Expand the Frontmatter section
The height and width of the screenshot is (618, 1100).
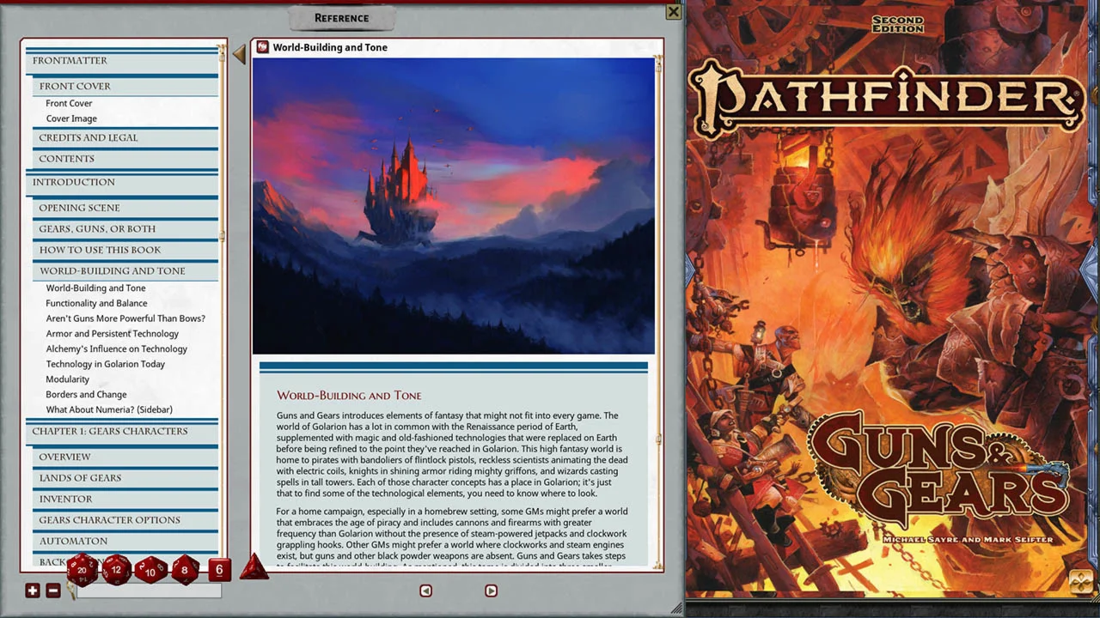pos(122,61)
